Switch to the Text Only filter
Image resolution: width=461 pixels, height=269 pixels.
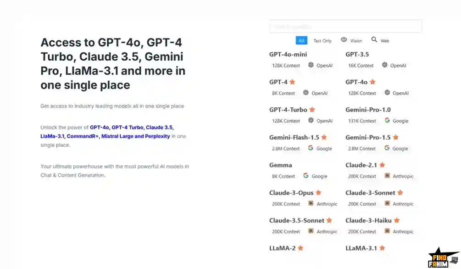coord(322,41)
